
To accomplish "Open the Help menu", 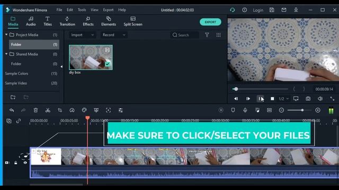I will [122, 10].
